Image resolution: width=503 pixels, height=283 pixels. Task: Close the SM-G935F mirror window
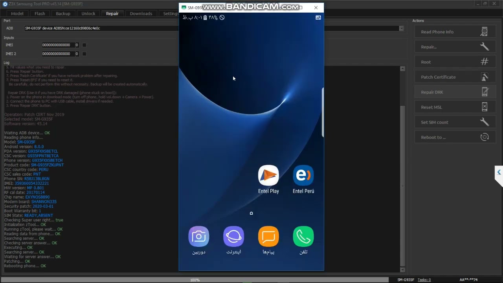(316, 7)
